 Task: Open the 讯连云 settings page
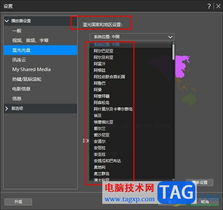40,60
